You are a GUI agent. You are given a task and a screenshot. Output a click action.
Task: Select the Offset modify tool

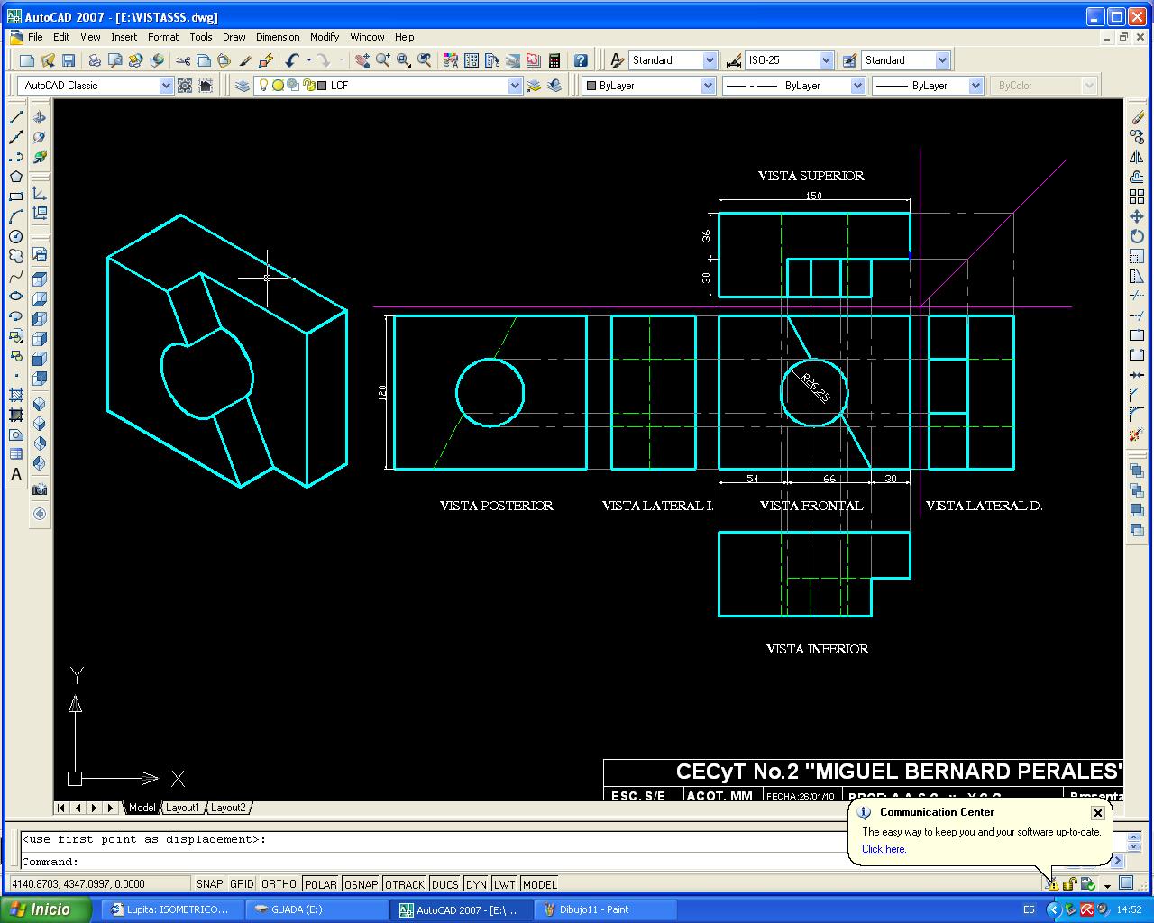(x=1137, y=177)
